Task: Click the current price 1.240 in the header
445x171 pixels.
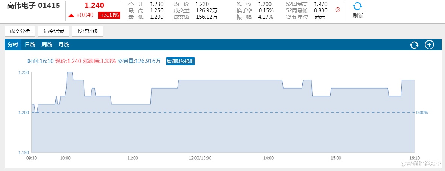Action: click(x=94, y=6)
